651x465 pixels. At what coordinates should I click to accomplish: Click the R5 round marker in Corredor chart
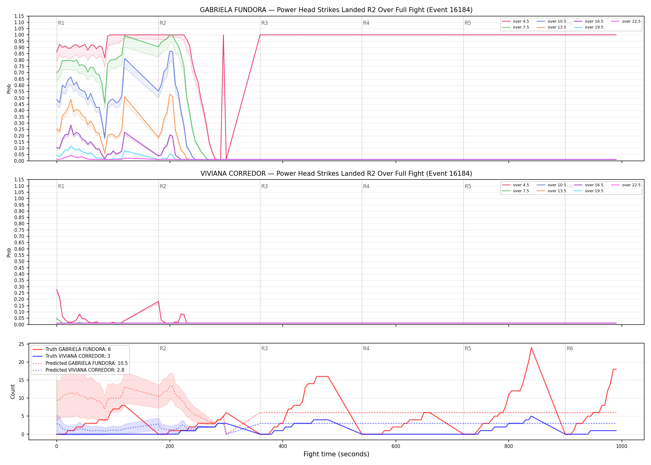coord(468,186)
